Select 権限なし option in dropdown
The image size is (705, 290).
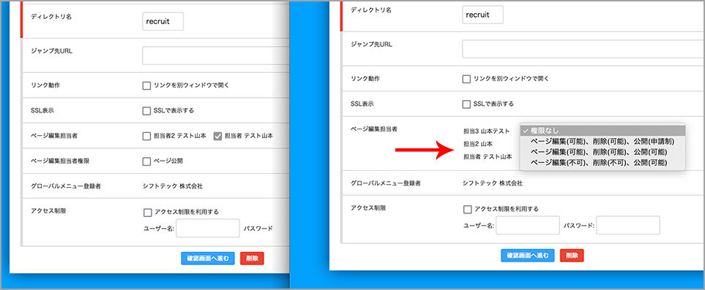pyautogui.click(x=602, y=131)
